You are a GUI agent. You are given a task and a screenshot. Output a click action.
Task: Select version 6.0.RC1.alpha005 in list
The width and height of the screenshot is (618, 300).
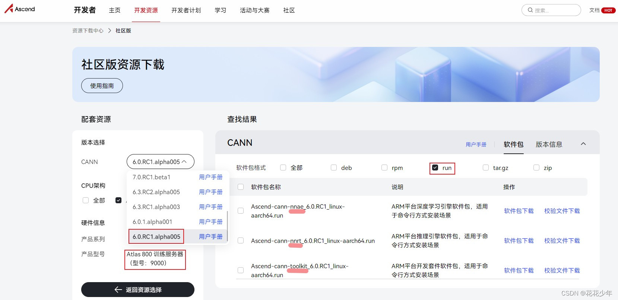coord(156,237)
